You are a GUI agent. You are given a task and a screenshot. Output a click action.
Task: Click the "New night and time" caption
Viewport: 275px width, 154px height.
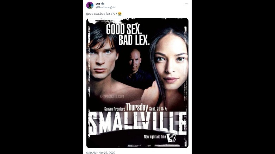[155, 137]
